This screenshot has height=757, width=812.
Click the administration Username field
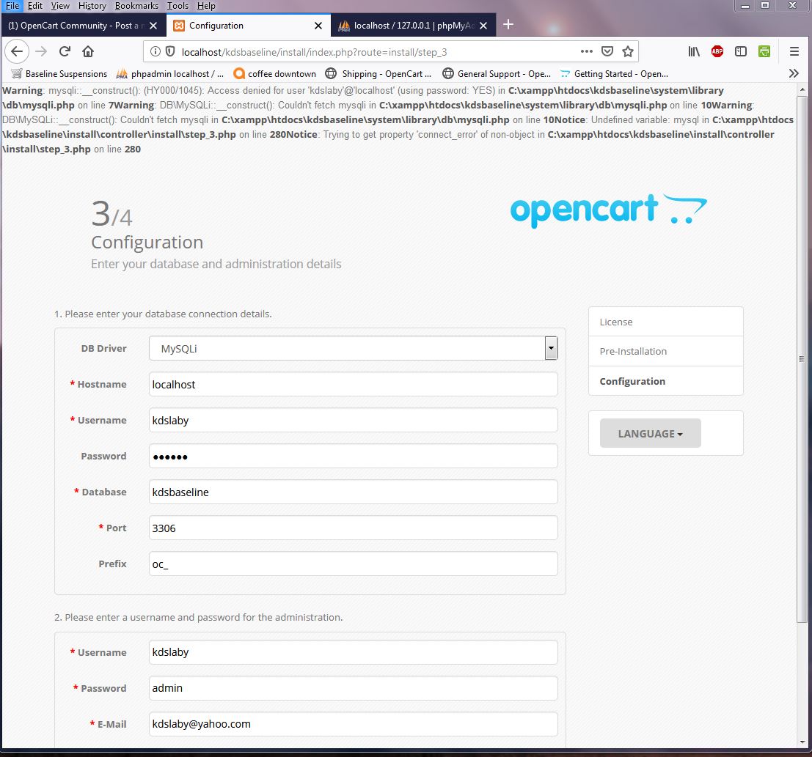coord(353,652)
